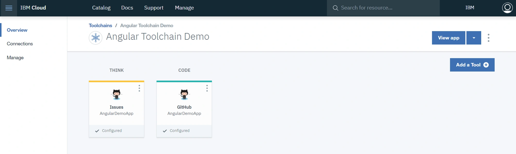
Task: Open the Catalog menu item
Action: click(101, 8)
